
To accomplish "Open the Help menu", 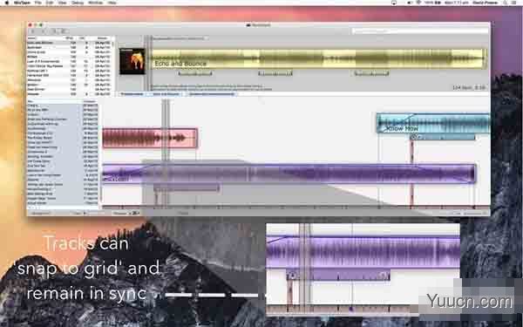I will [112, 3].
